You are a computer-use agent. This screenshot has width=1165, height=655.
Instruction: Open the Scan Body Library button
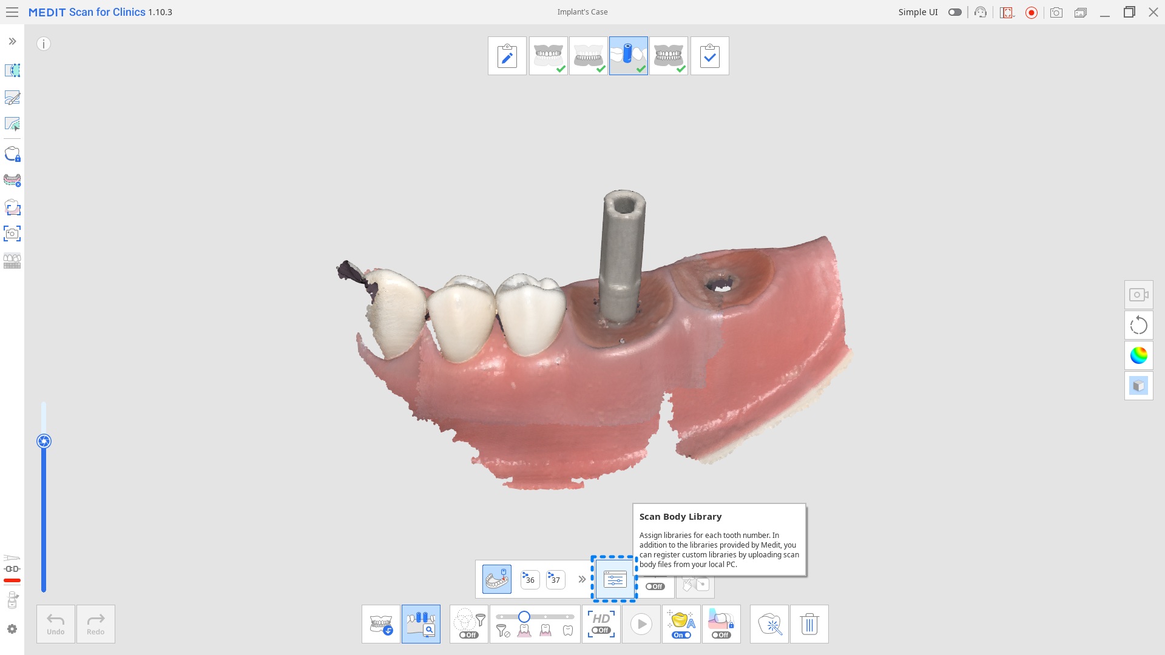[x=615, y=579]
